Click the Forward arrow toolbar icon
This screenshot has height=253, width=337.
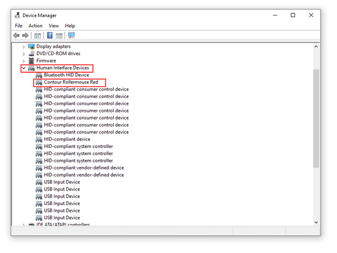tap(25, 36)
